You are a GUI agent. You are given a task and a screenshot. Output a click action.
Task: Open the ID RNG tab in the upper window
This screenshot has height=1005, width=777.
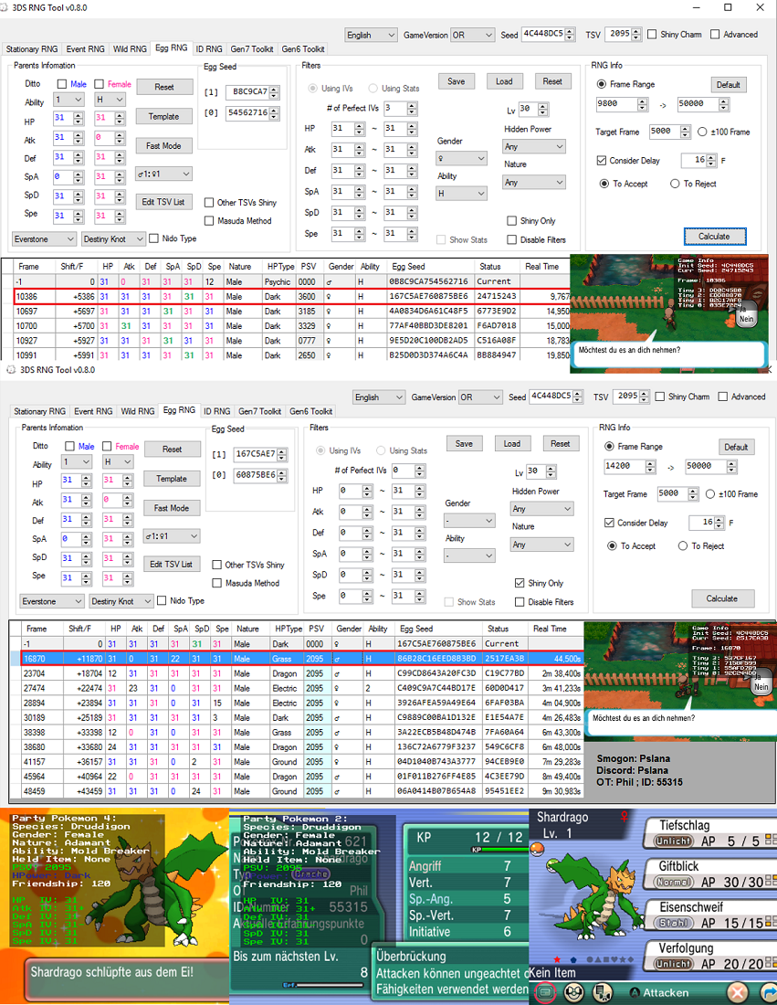[209, 49]
